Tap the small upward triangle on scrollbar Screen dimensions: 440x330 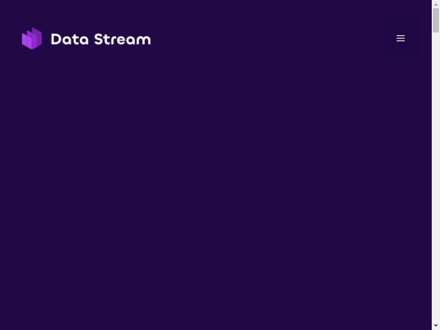[x=436, y=4]
